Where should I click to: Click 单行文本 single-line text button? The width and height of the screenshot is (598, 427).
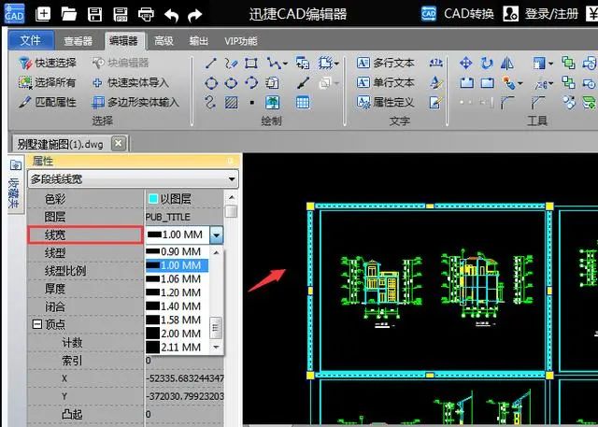[385, 82]
